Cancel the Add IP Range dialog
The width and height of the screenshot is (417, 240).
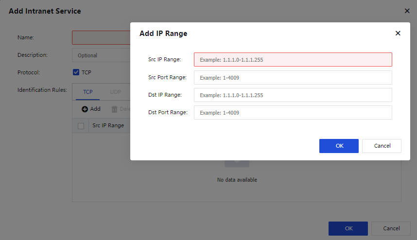(x=382, y=146)
